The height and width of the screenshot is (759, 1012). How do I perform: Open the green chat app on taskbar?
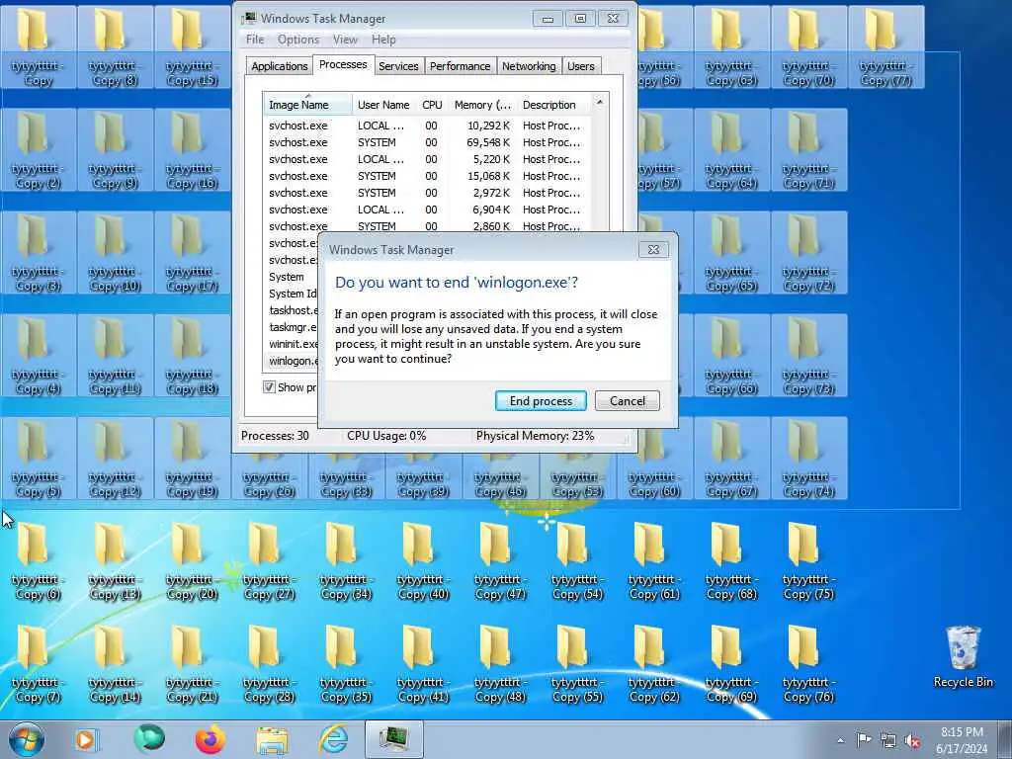tap(149, 739)
